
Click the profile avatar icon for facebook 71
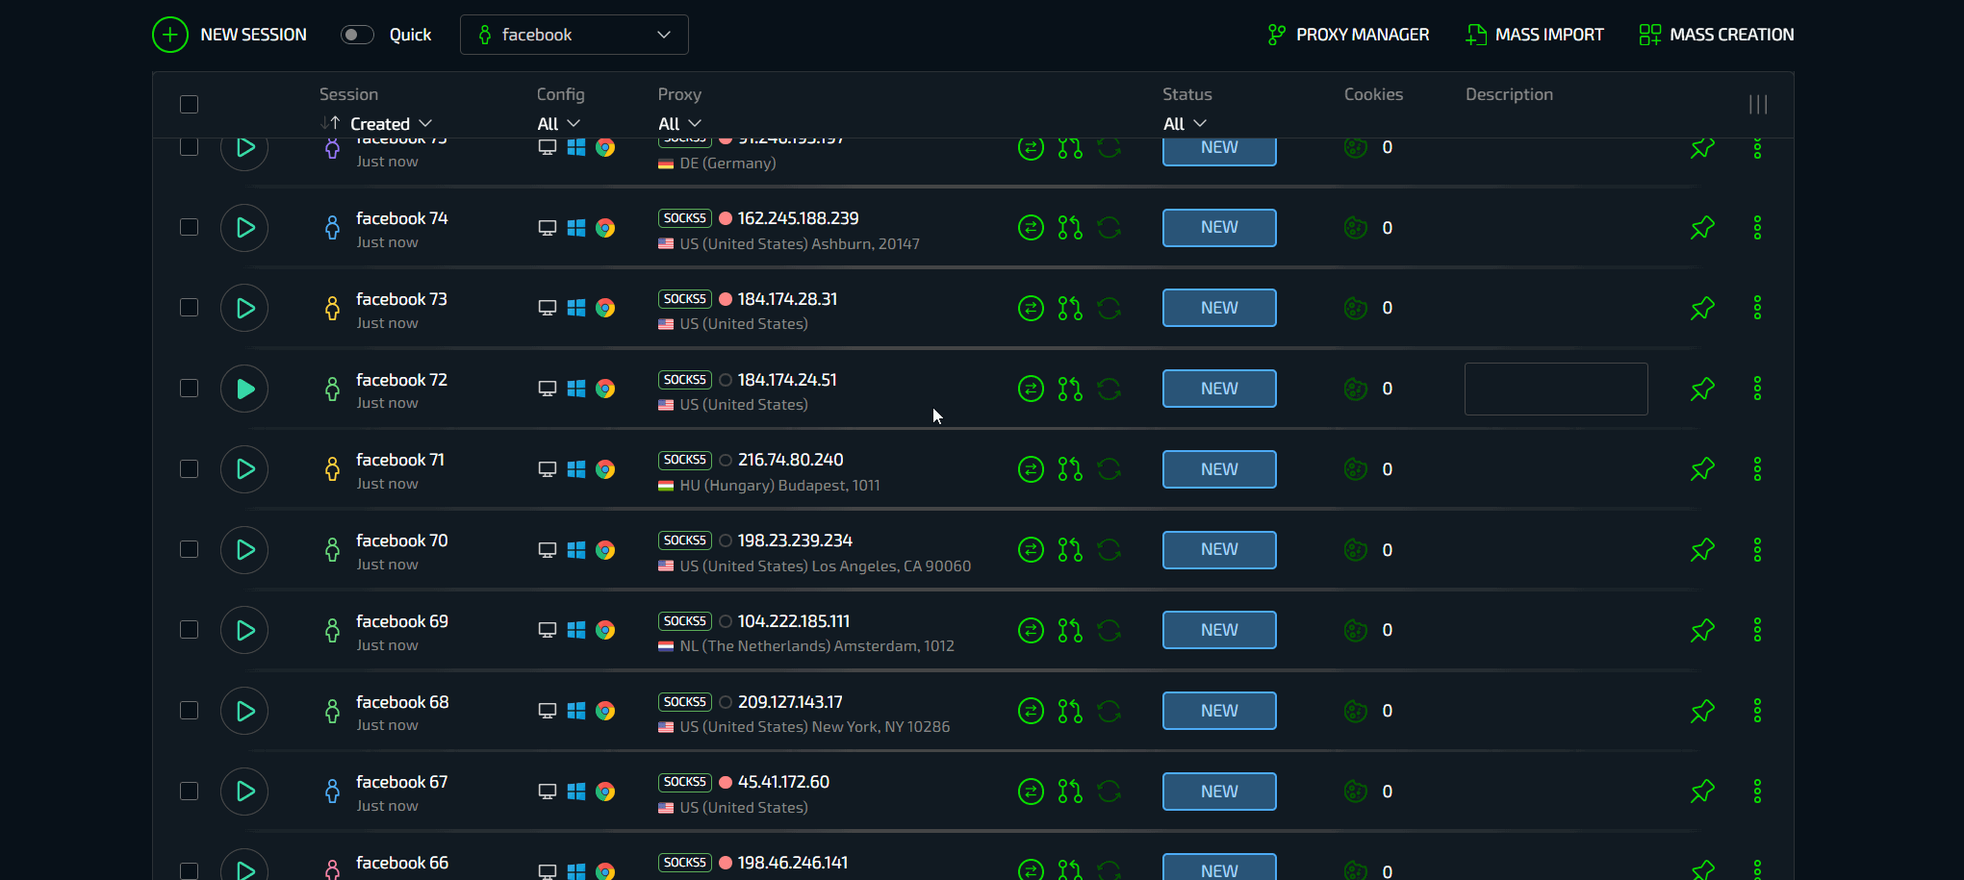(332, 469)
